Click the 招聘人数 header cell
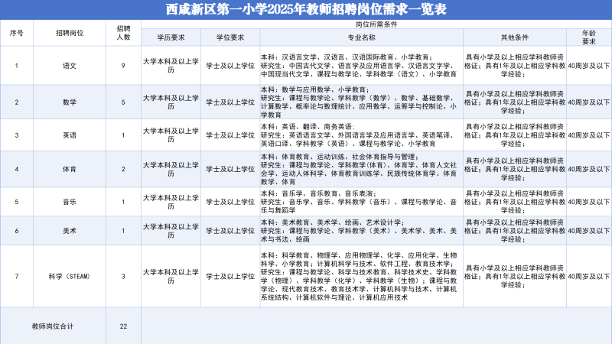Image resolution: width=612 pixels, height=344 pixels. pos(122,35)
